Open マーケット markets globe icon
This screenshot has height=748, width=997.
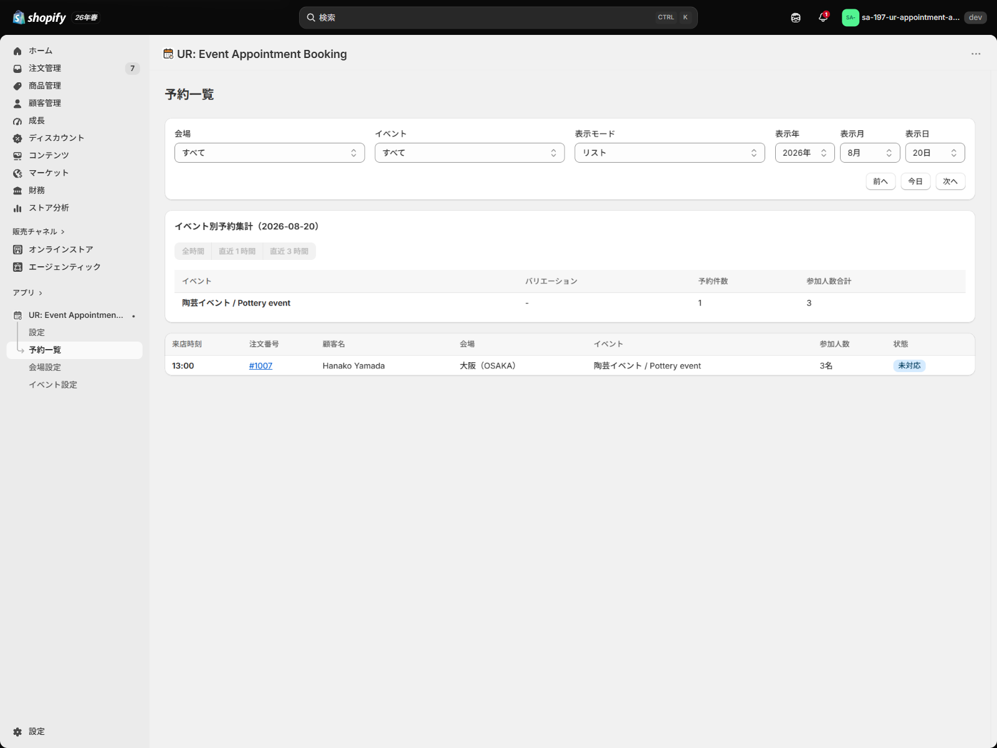(17, 173)
